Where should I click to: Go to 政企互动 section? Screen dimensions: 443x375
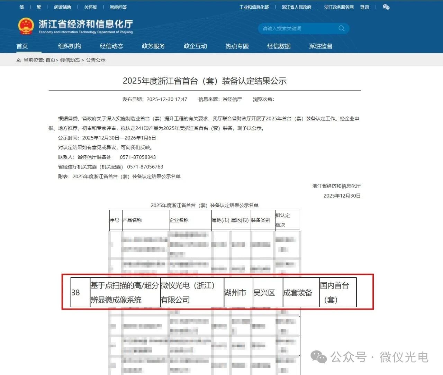coord(195,46)
